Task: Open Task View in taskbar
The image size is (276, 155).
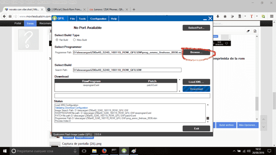Action: [84, 151]
